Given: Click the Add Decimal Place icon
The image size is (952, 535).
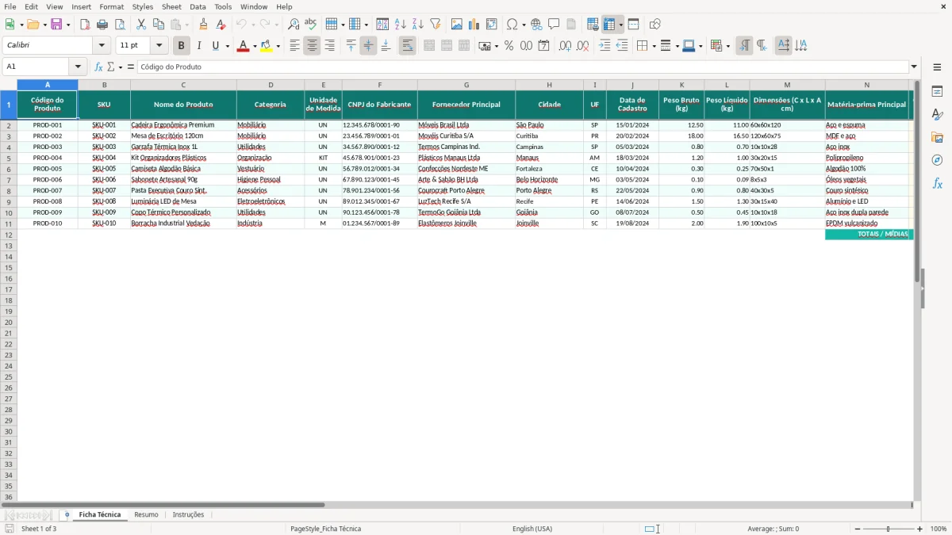Looking at the screenshot, I should click(x=566, y=46).
